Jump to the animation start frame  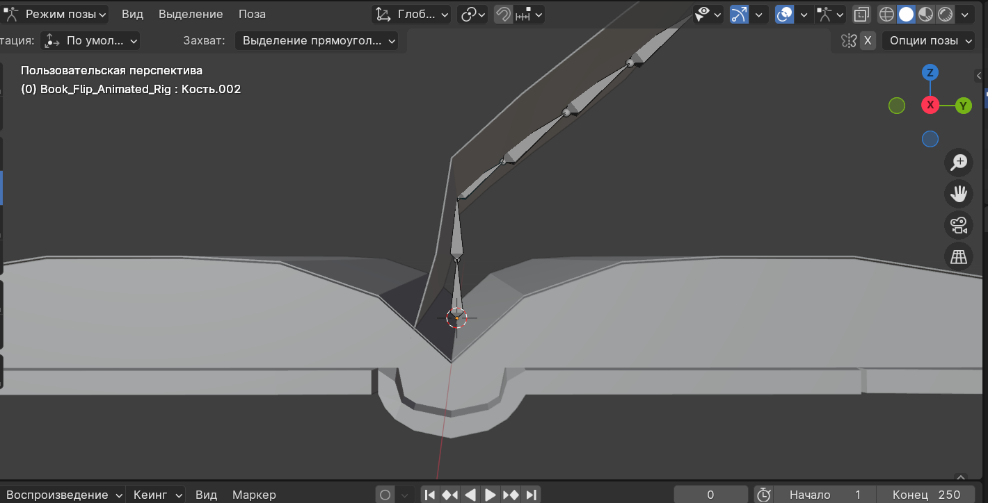[430, 495]
